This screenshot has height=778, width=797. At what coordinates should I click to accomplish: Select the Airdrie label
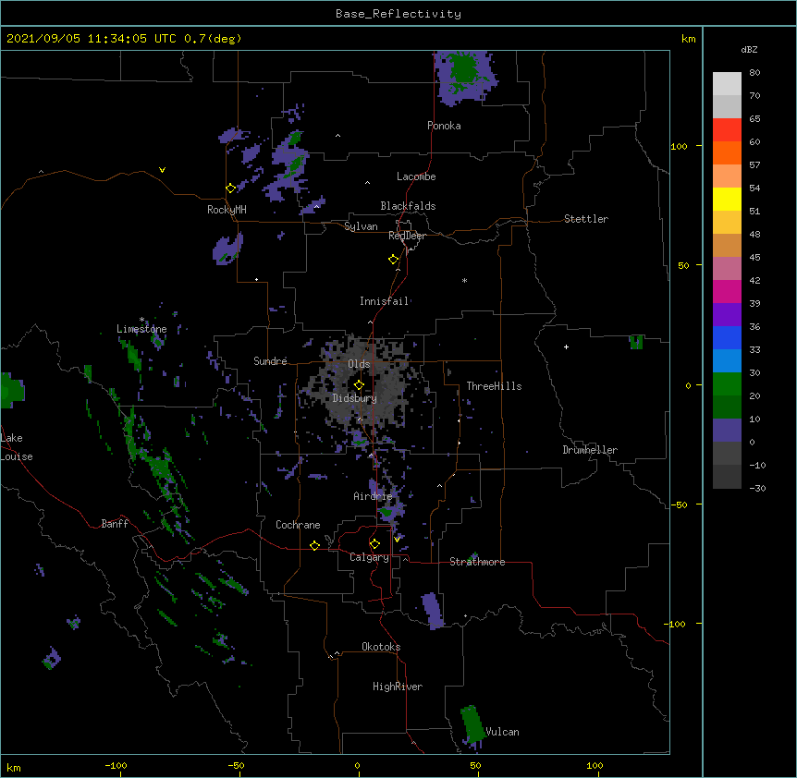[x=374, y=496]
